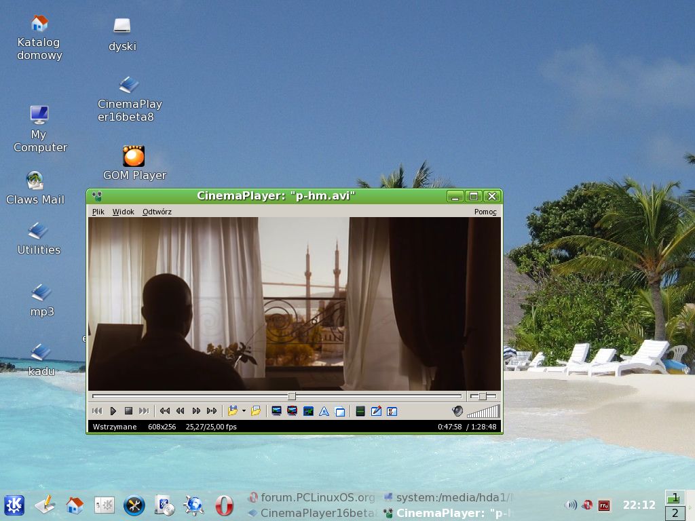
Task: Click the green-lined black panel icon
Action: [x=360, y=411]
